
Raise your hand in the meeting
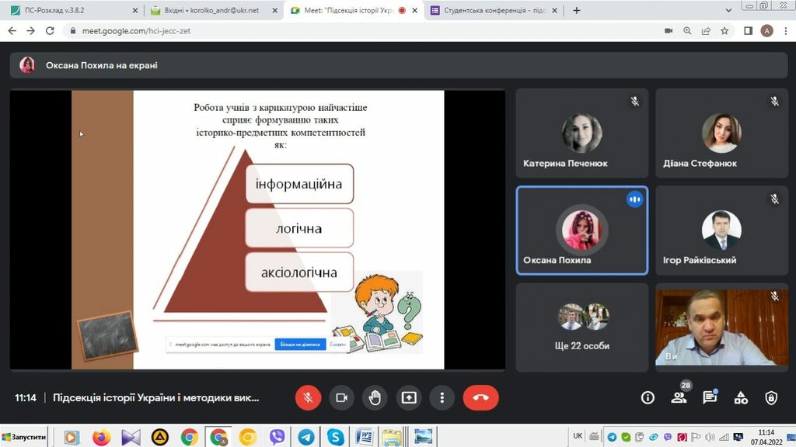click(x=375, y=398)
